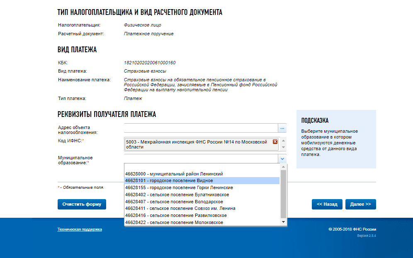This screenshot has width=413, height=258.
Task: Choose 46628101 городское поселение Видное
Action: 169,181
